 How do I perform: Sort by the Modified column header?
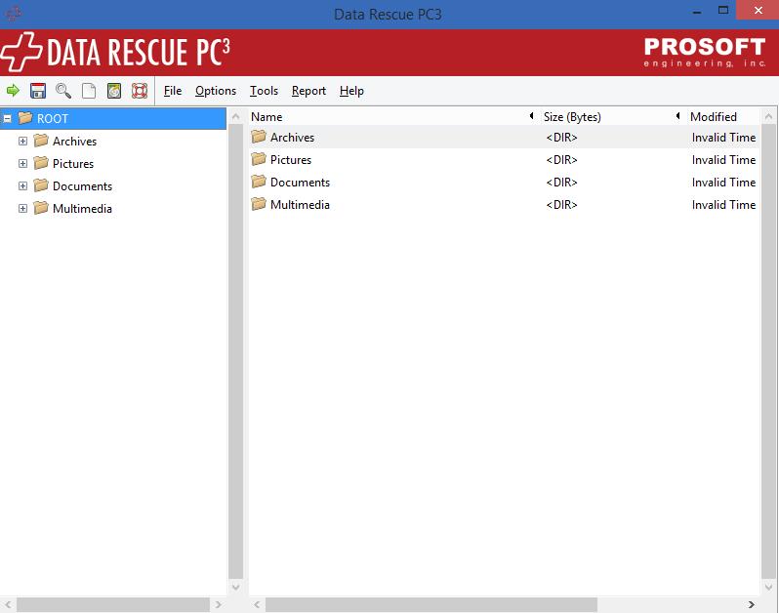714,117
